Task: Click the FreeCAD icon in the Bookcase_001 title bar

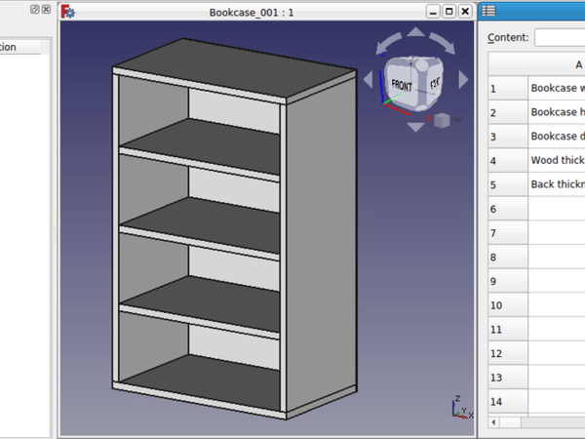Action: click(x=68, y=12)
